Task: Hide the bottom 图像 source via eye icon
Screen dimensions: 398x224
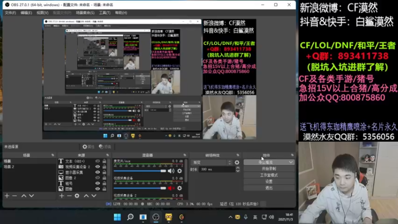Action: pyautogui.click(x=98, y=189)
